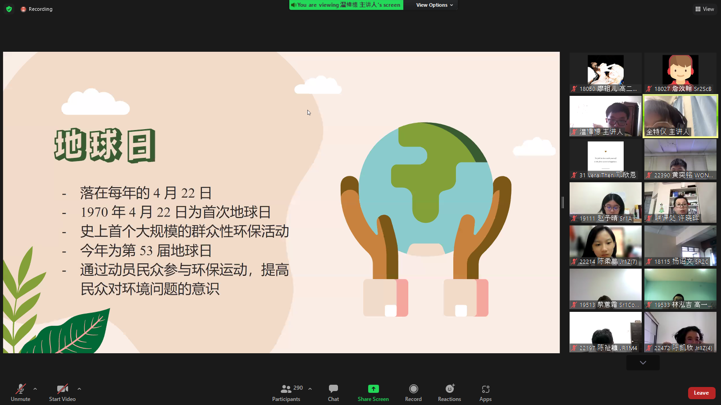Click the Recording indicator
Image resolution: width=721 pixels, height=405 pixels.
37,9
